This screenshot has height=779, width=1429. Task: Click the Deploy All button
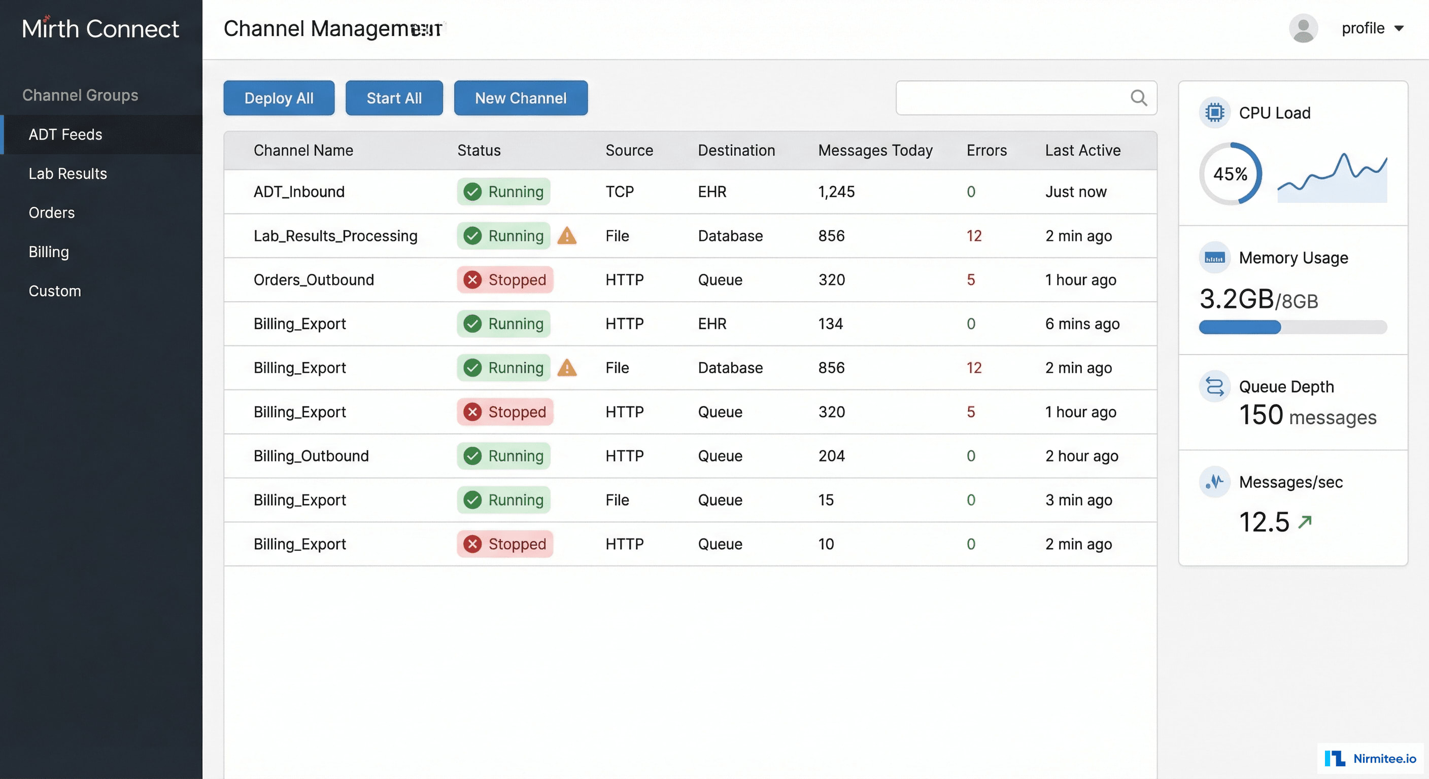pos(279,97)
